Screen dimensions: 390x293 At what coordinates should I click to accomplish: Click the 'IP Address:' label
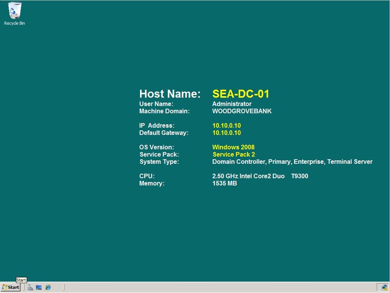click(x=157, y=126)
